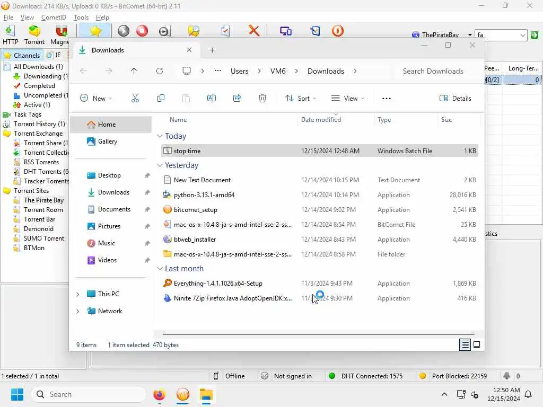Select Everything-1.4.1.1026.x64-Setup file
Viewport: 543px width, 407px height.
(319, 284)
